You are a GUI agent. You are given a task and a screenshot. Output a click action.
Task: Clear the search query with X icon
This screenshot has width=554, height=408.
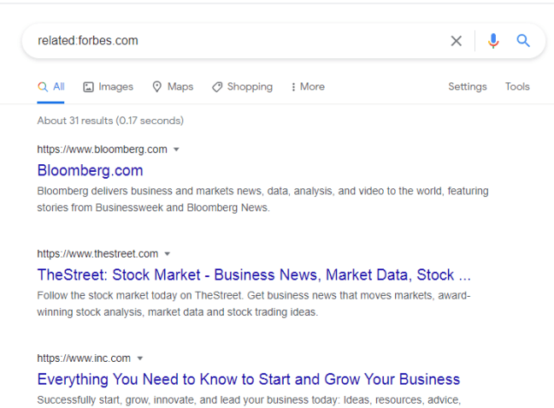coord(457,41)
